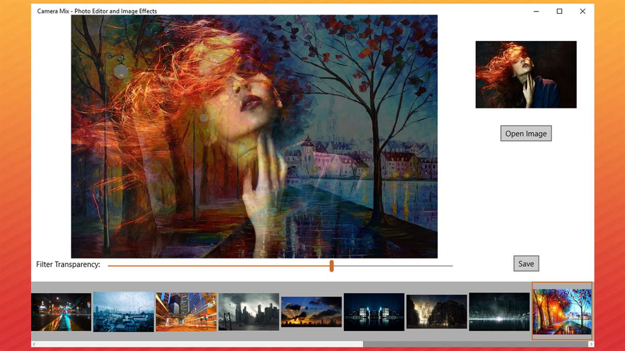The height and width of the screenshot is (351, 625).
Task: Apply the orange light-trails skyscraper filter thumbnail
Action: click(x=186, y=312)
